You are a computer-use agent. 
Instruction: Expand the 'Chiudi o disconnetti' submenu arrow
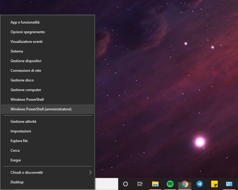[90, 173]
